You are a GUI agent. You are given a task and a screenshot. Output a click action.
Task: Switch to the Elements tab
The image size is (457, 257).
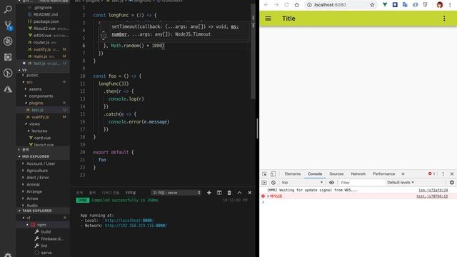click(x=292, y=173)
